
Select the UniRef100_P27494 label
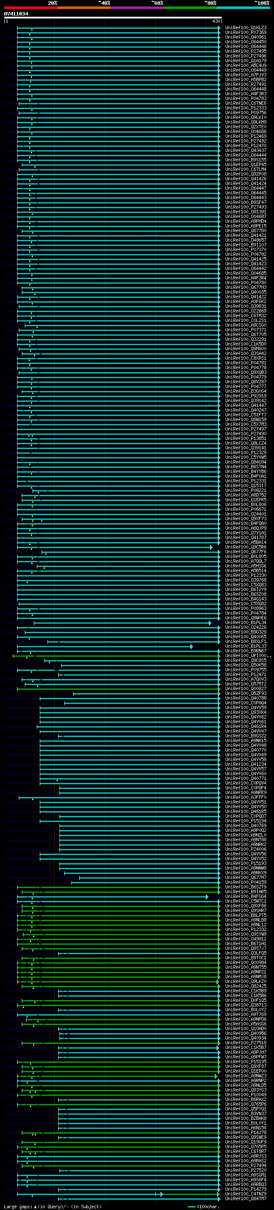pos(246,1165)
